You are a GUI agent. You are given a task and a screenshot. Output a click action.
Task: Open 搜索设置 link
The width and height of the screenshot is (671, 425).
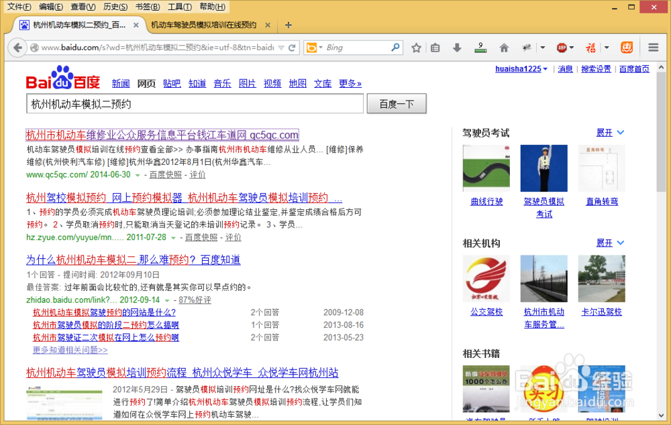coord(596,69)
